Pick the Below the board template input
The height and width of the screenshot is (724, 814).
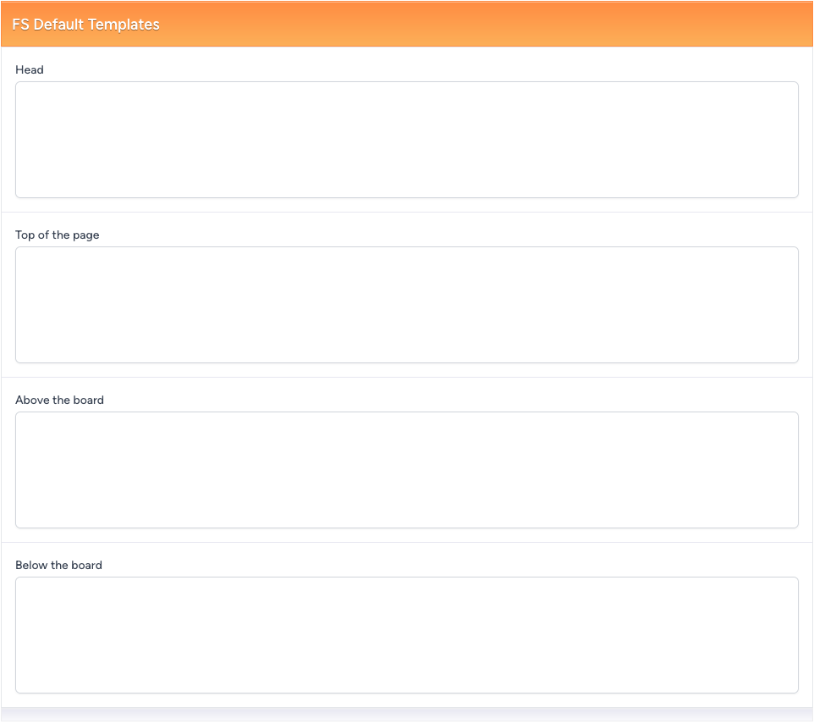click(406, 635)
